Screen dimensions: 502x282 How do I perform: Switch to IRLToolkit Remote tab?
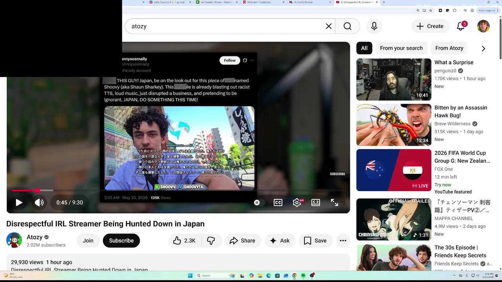coord(310,2)
